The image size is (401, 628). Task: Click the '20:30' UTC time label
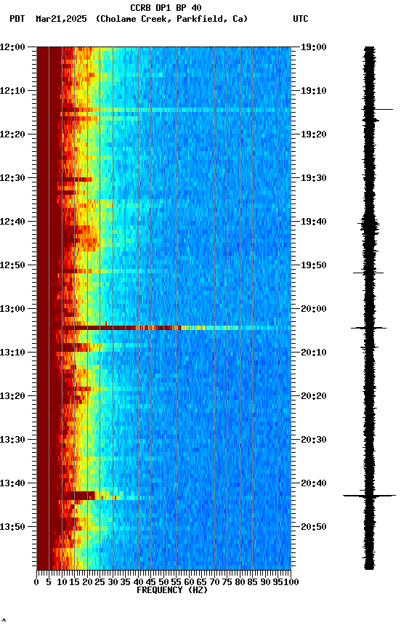[314, 440]
